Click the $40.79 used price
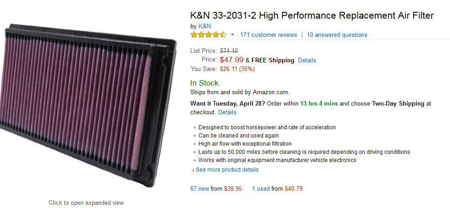This screenshot has width=450, height=208. point(293,188)
